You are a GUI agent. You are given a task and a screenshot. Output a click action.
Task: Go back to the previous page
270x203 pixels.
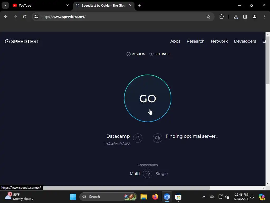[6, 17]
